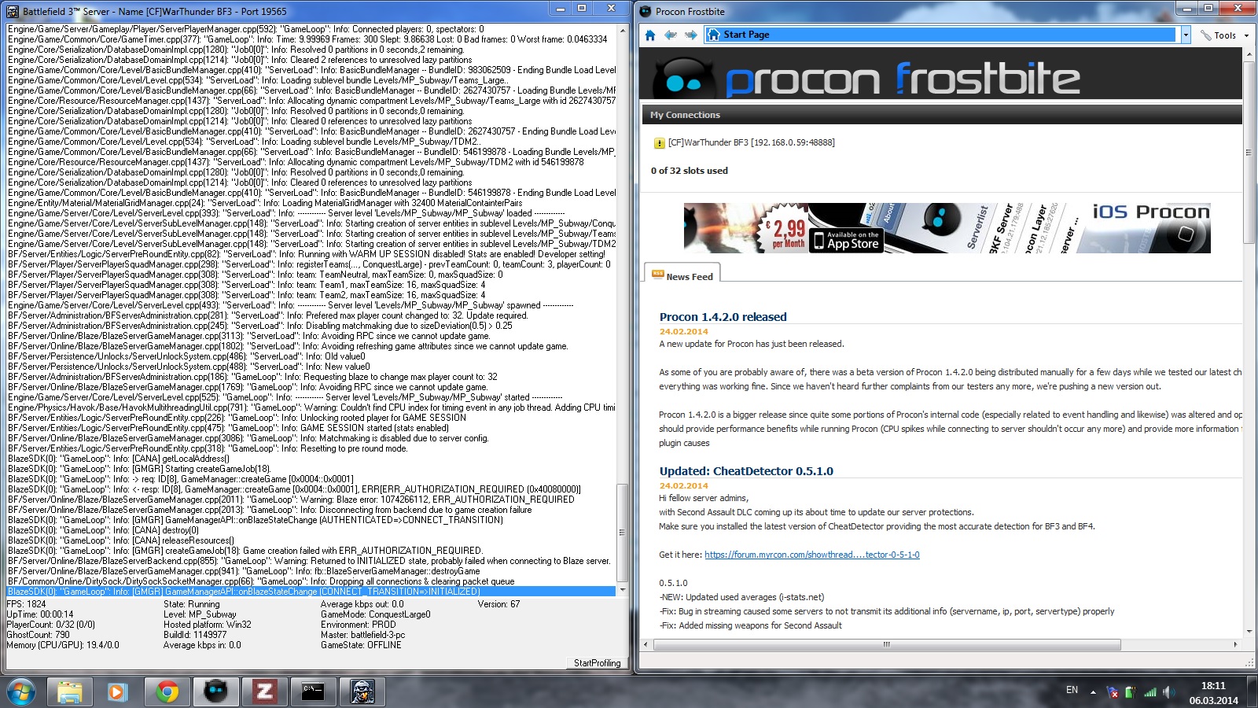Select the highlighted onBlazeStateChange INITIALIZED log line
Screen dimensions: 1258x708
(x=311, y=592)
